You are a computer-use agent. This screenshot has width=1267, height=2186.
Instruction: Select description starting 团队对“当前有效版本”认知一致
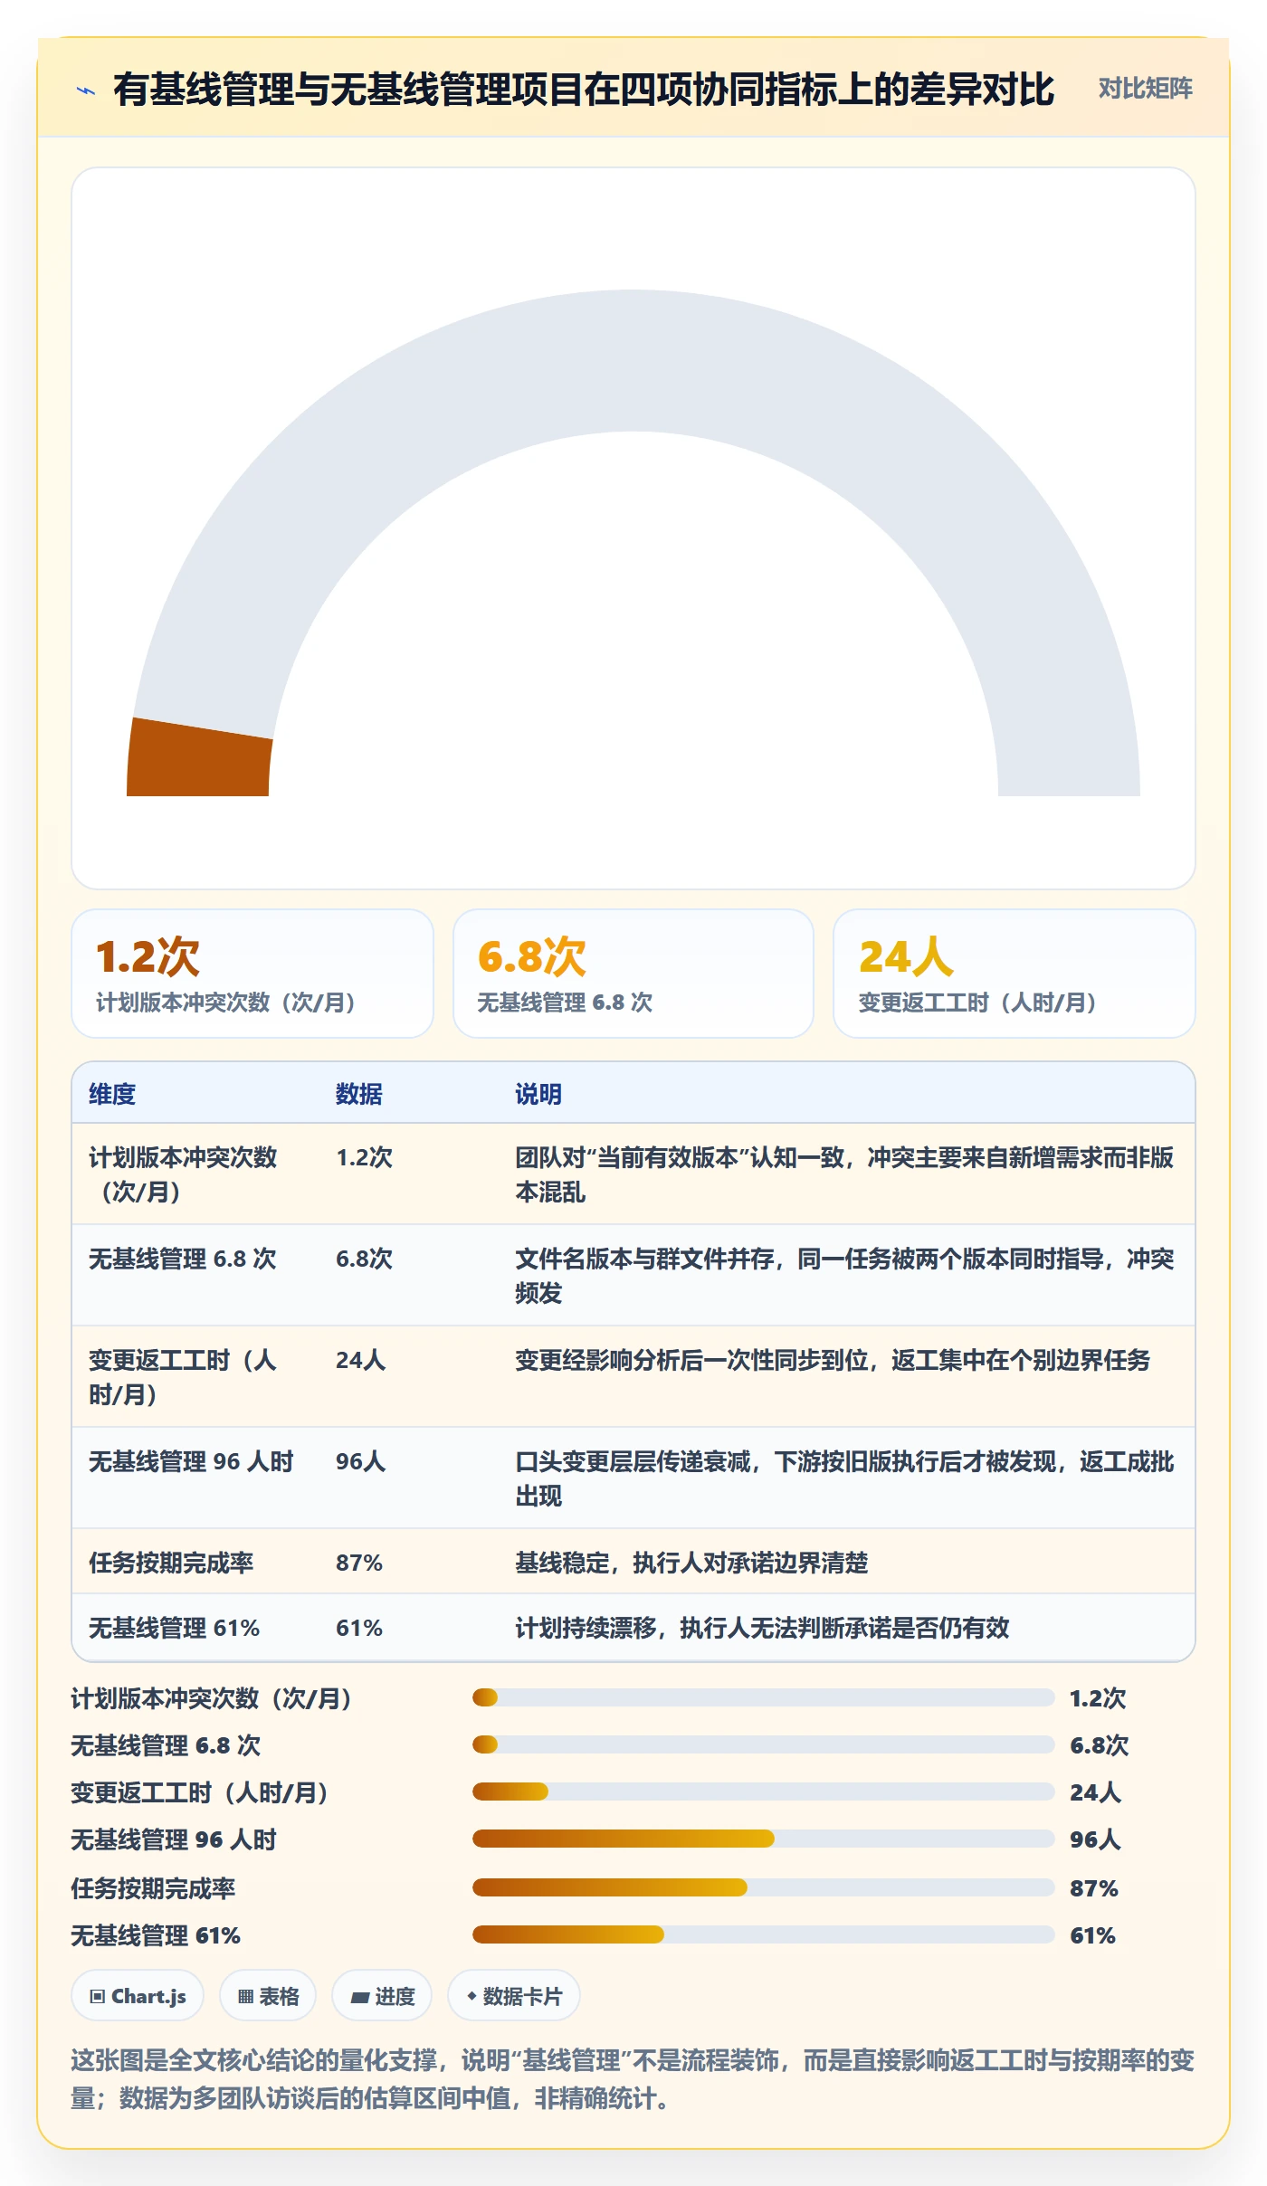click(844, 1174)
